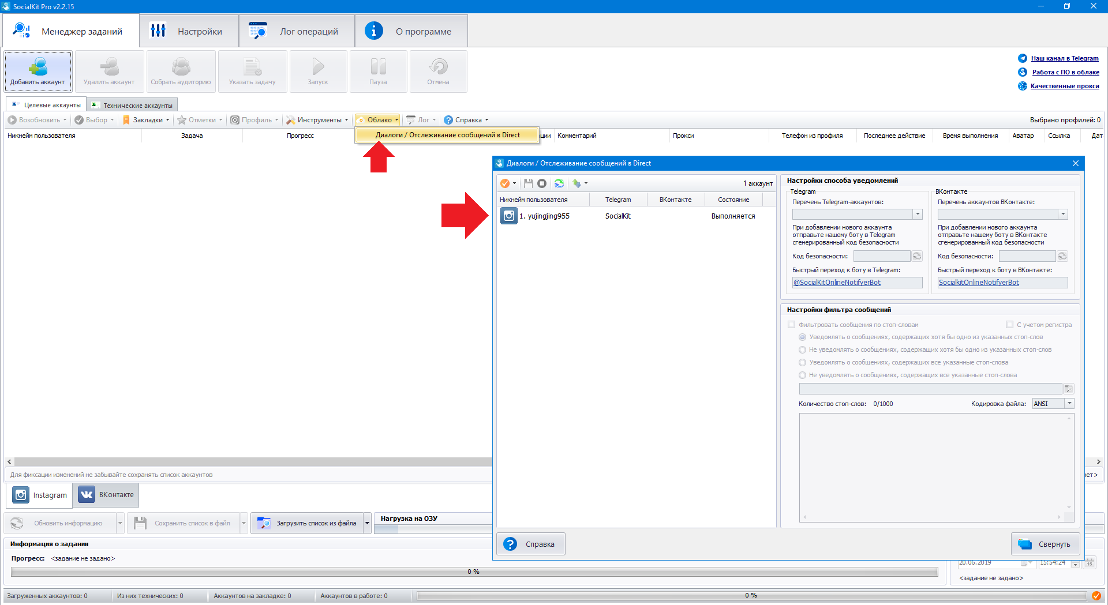
Task: Refresh the ВКонтакте security code
Action: coord(1062,256)
